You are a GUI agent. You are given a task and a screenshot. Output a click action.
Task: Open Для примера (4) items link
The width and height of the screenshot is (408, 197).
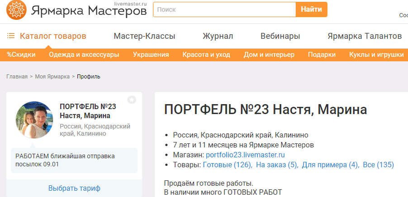coord(331,165)
